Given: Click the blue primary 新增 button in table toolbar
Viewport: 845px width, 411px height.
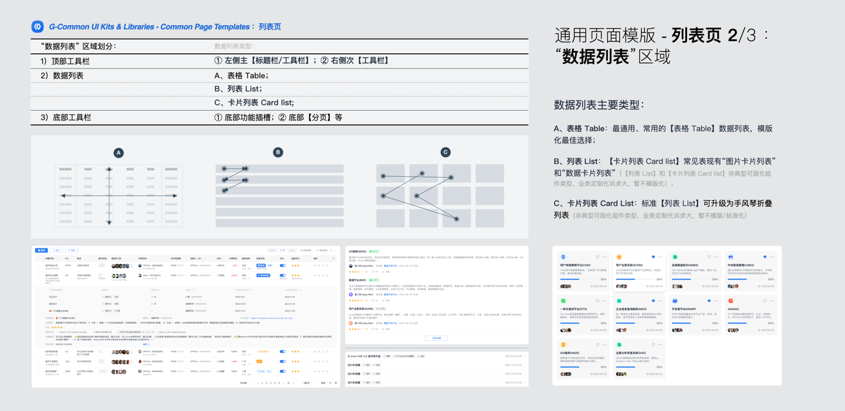Looking at the screenshot, I should coord(41,250).
